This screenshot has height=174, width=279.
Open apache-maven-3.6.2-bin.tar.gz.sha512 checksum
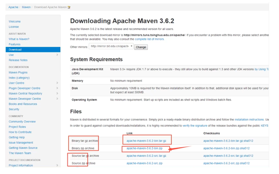(x=228, y=141)
